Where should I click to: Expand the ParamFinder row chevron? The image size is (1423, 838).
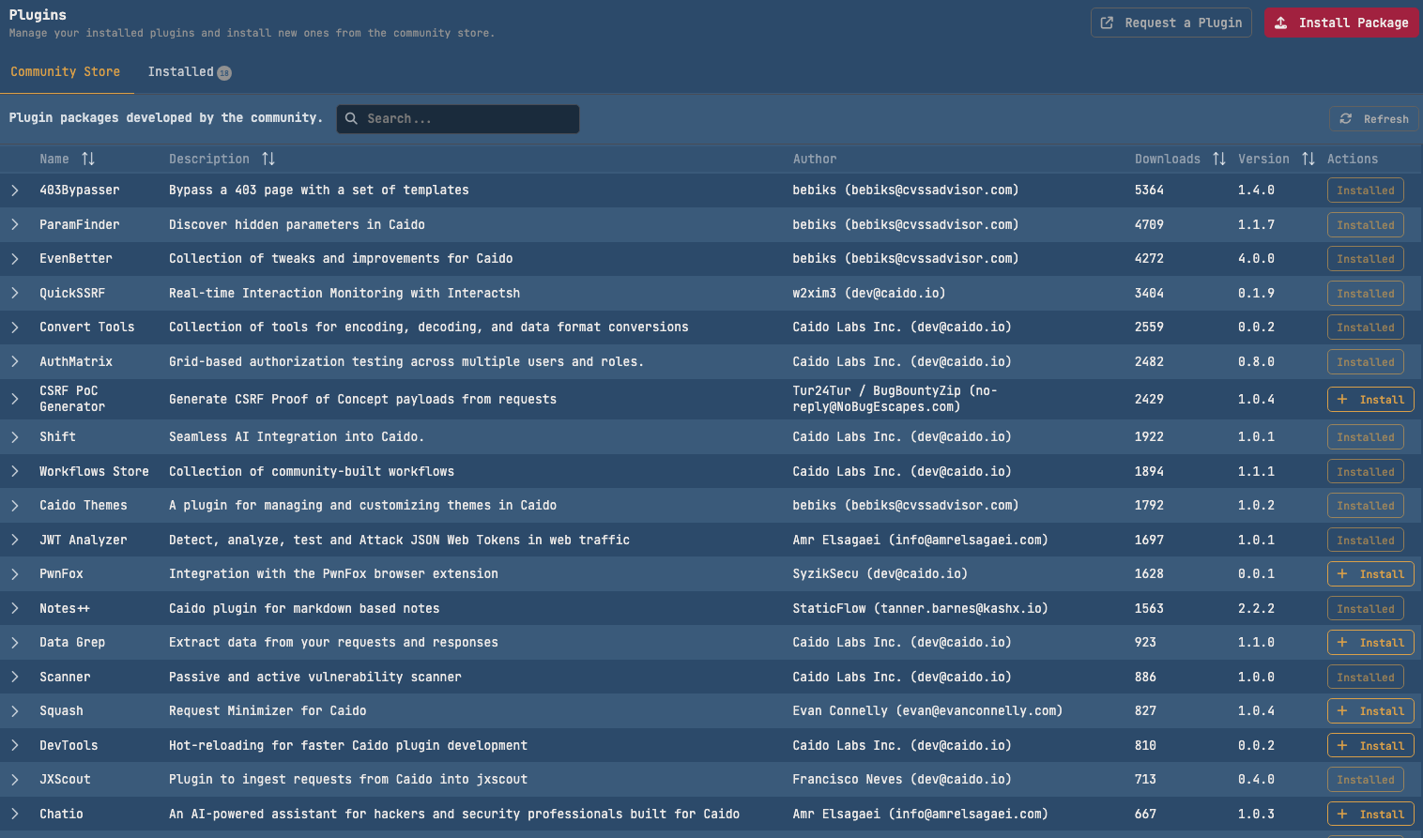(x=15, y=224)
